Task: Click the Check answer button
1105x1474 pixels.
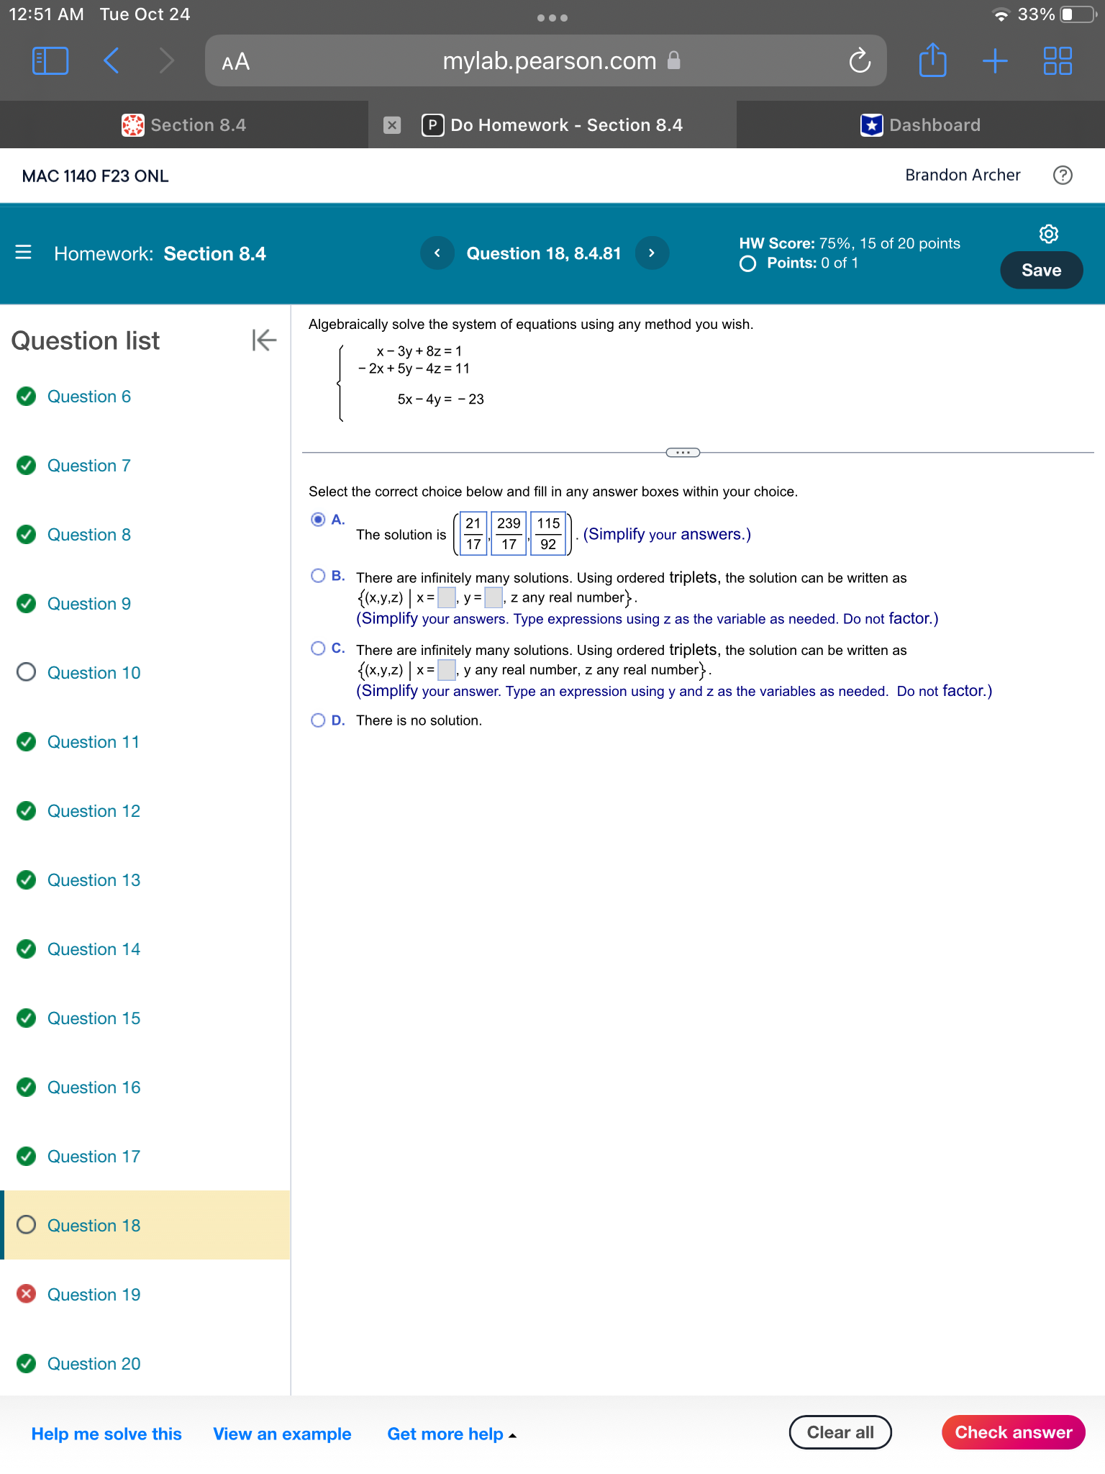Action: 1013,1432
